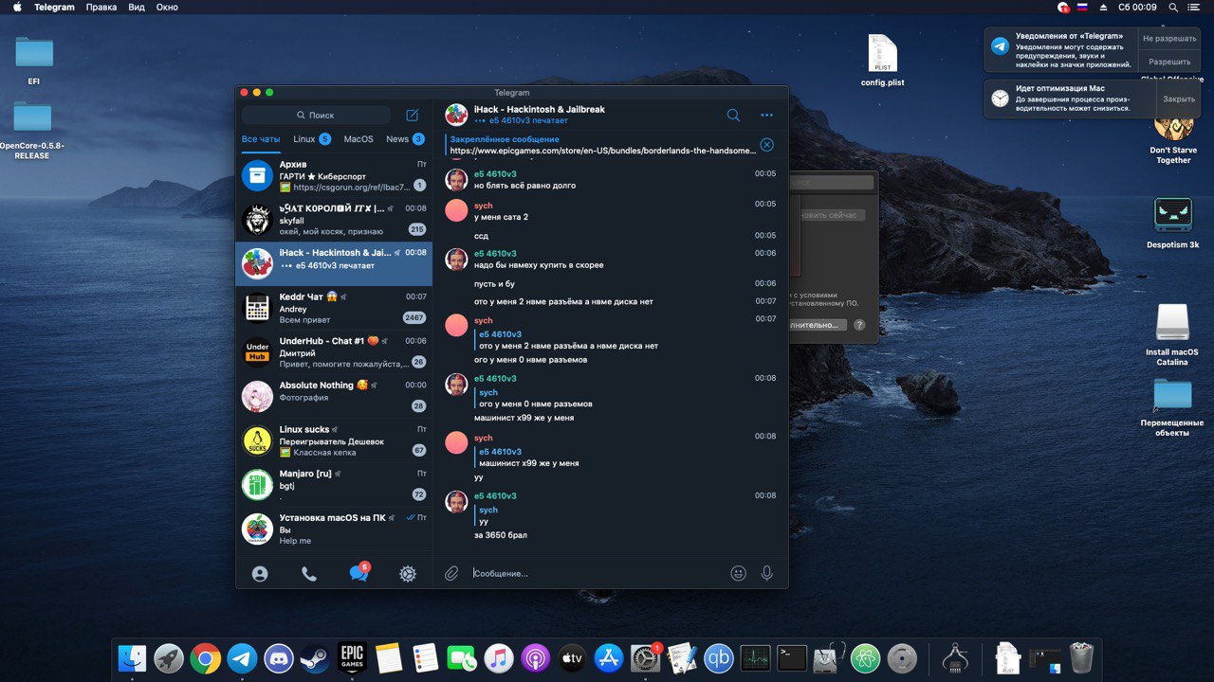
Task: Open the Trash in the Dock
Action: [1081, 657]
